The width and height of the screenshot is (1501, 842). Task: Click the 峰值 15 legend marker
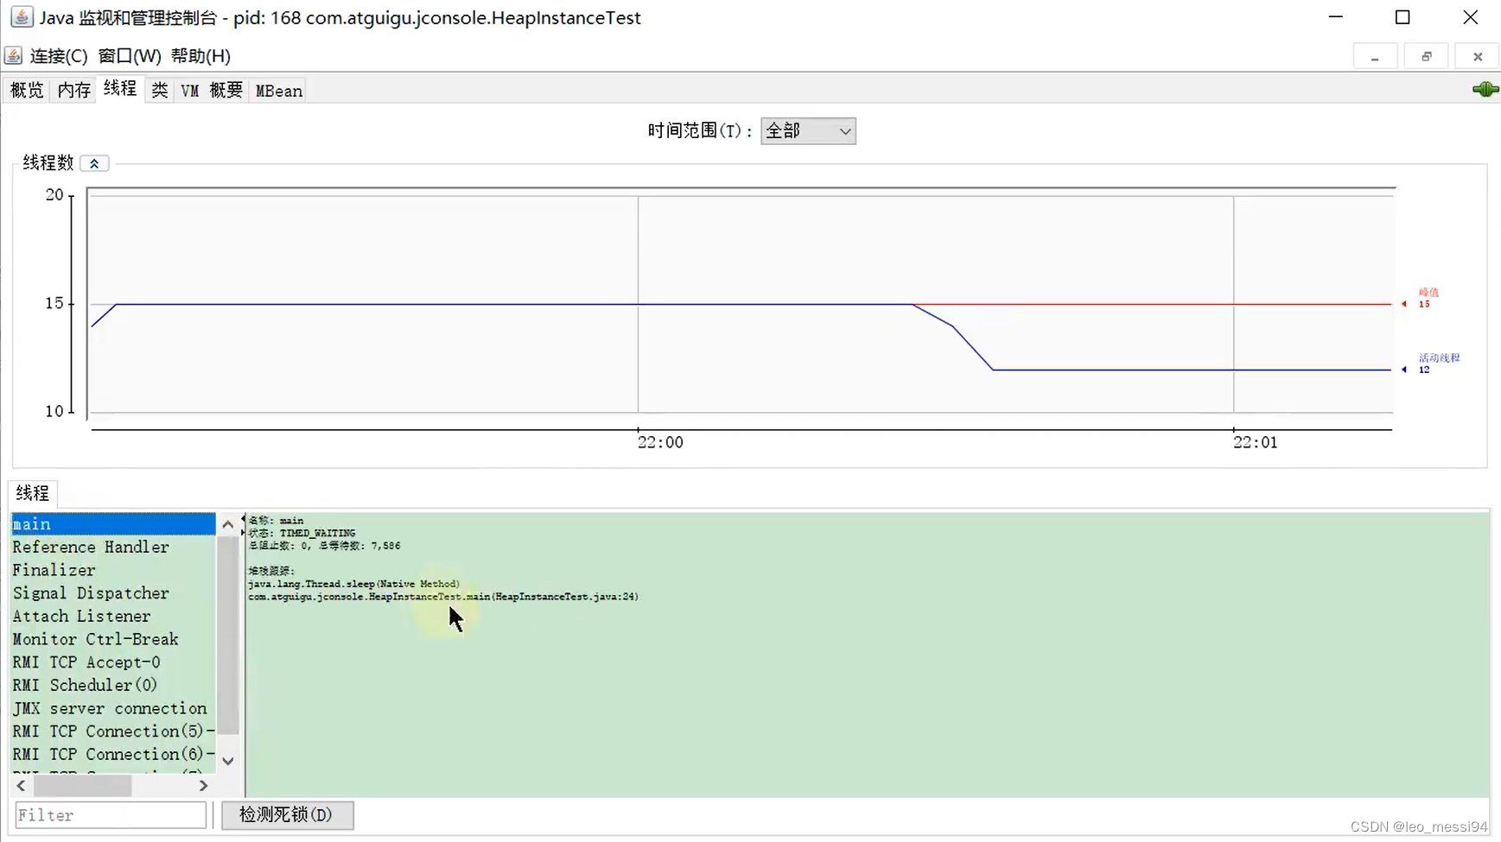(x=1422, y=299)
